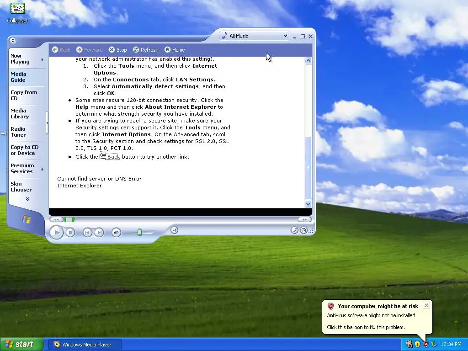Collapse the taskbar with side handle
468x351 pixels.
click(47, 122)
